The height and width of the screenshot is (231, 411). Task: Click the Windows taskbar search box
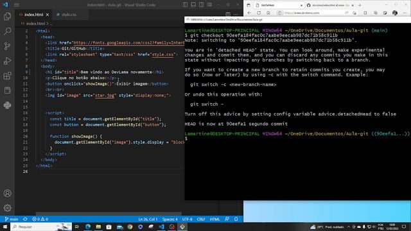[41, 227]
